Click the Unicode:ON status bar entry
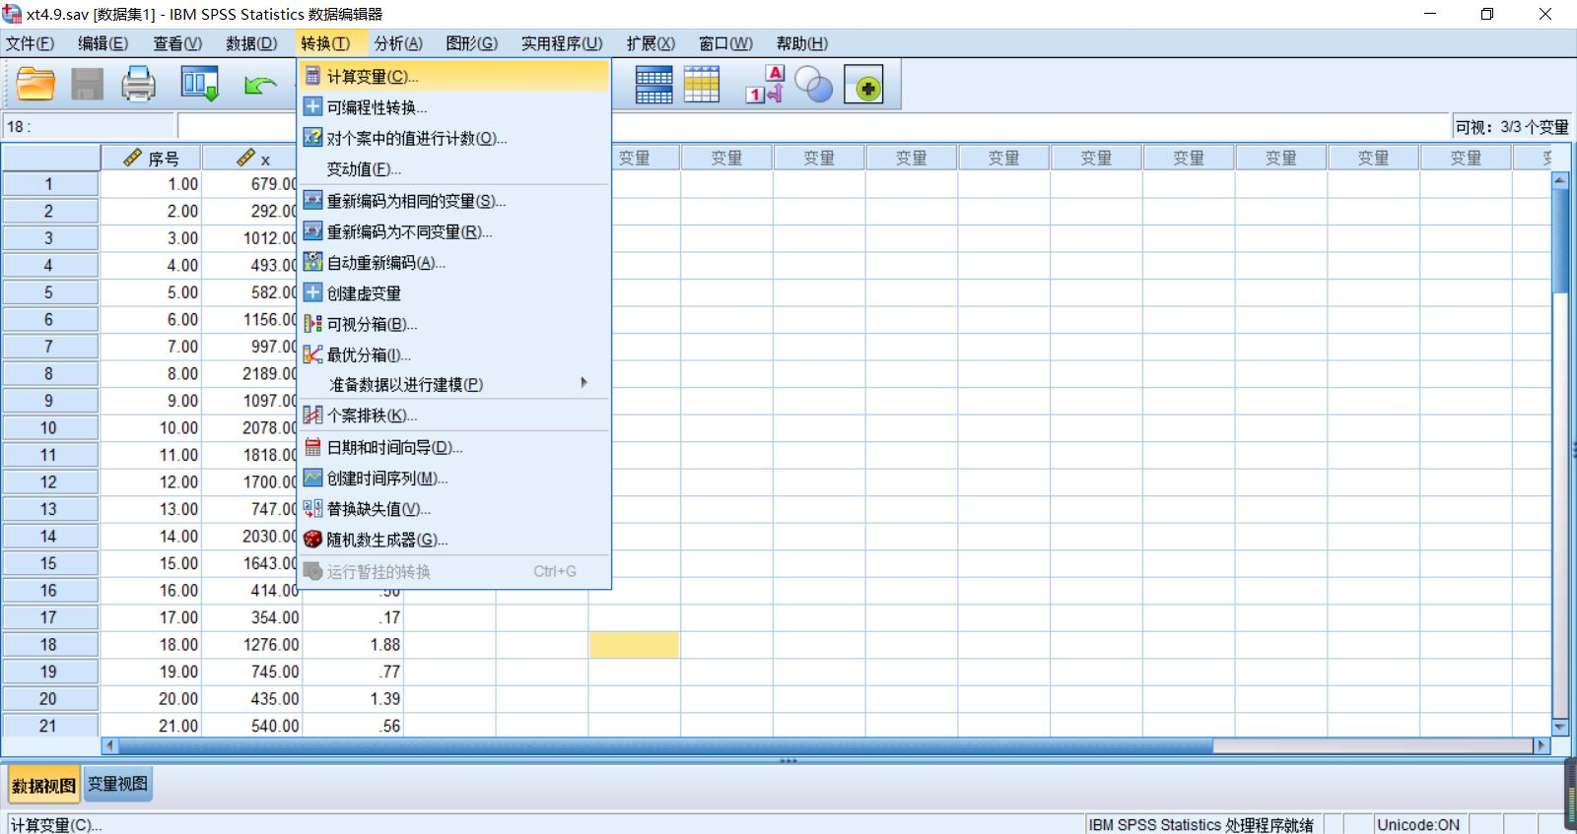This screenshot has height=834, width=1577. coord(1418,825)
